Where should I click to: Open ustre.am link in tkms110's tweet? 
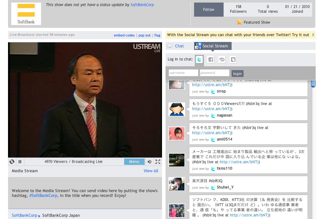pos(239,162)
